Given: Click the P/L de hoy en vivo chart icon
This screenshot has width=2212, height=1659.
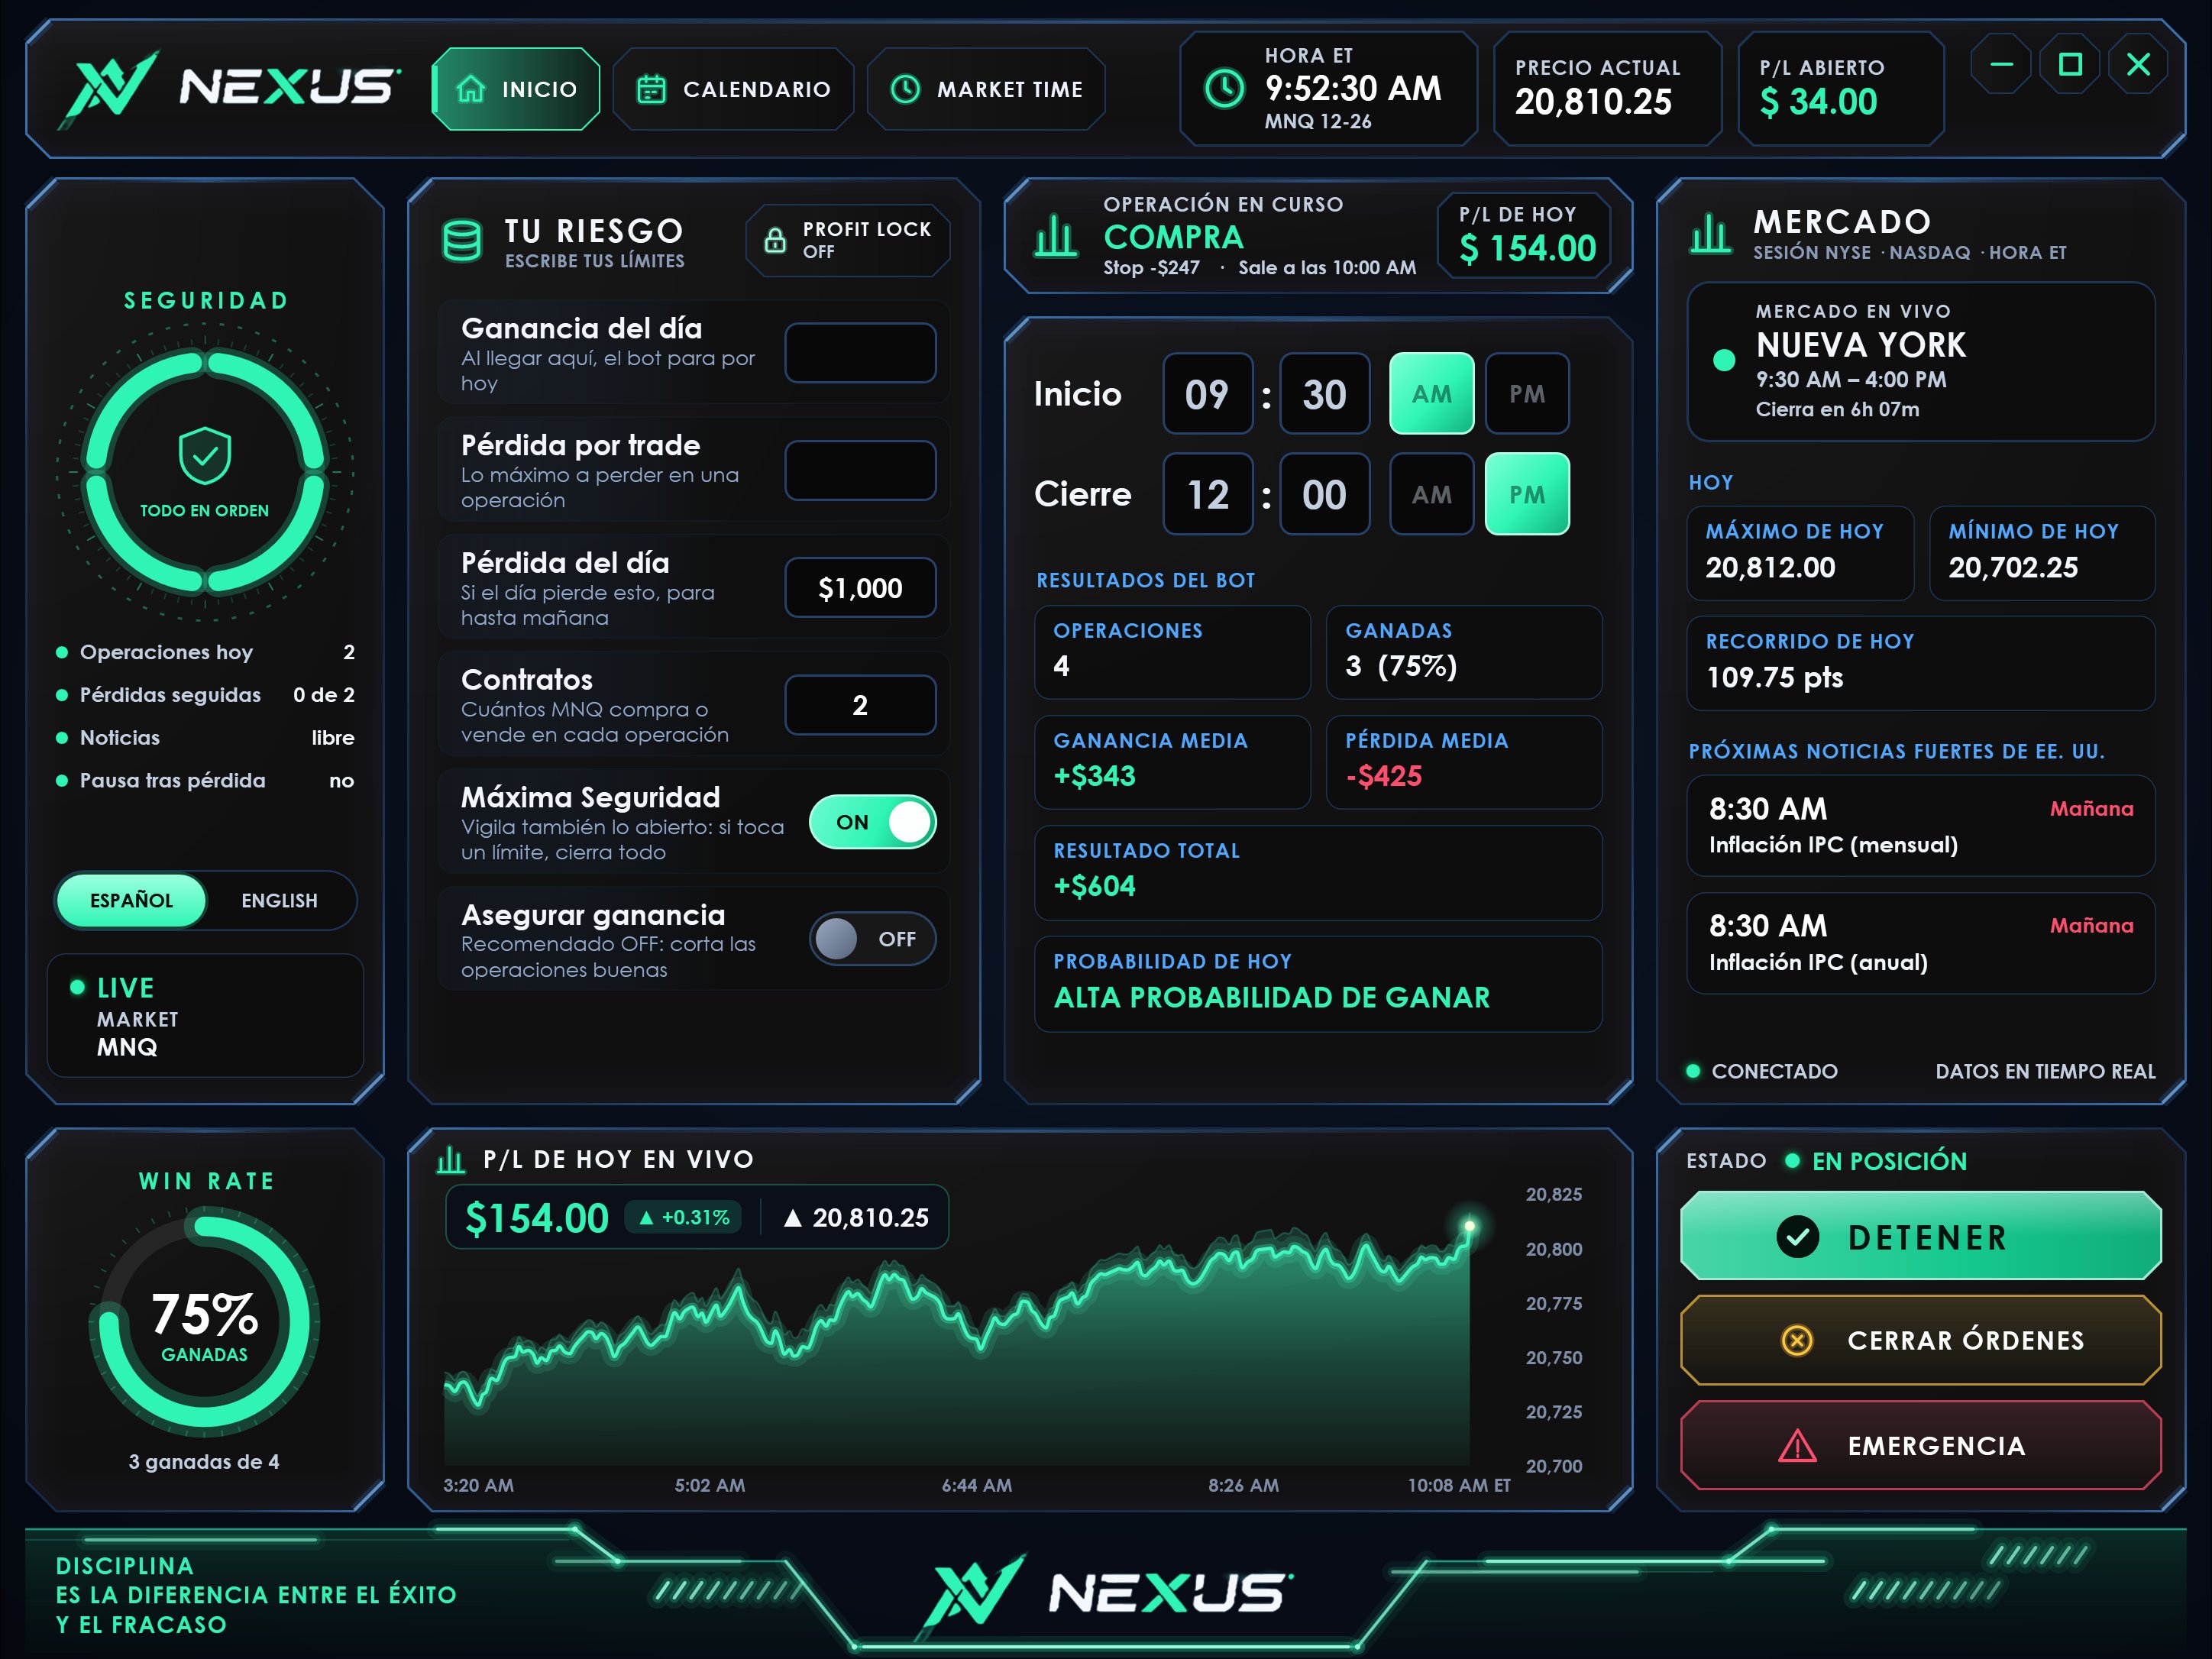Looking at the screenshot, I should point(451,1160).
